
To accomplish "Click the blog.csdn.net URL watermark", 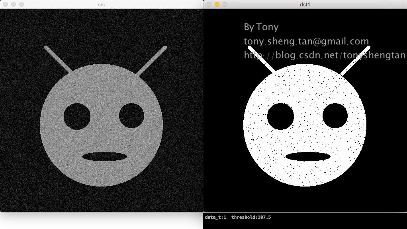I will [x=325, y=56].
